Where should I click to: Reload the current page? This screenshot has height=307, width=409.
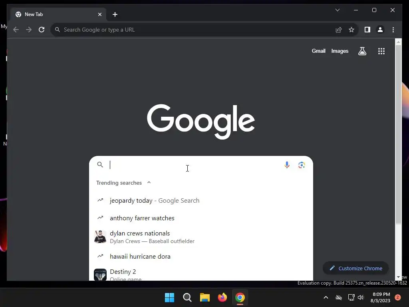coord(42,30)
